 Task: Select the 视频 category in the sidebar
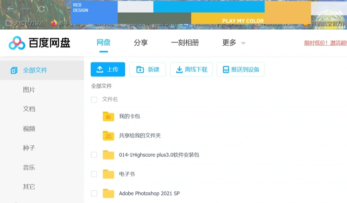pos(29,129)
